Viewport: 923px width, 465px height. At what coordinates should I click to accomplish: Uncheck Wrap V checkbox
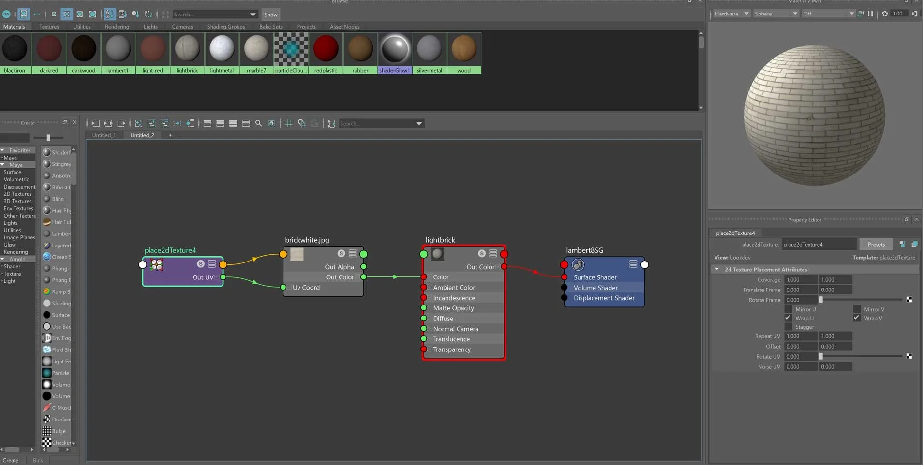pos(857,318)
